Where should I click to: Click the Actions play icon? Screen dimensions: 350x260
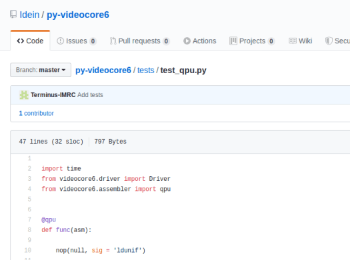[x=187, y=41]
